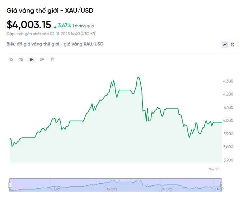This screenshot has height=206, width=244.
Task: Click the 3.67% change percentage
Action: [64, 26]
